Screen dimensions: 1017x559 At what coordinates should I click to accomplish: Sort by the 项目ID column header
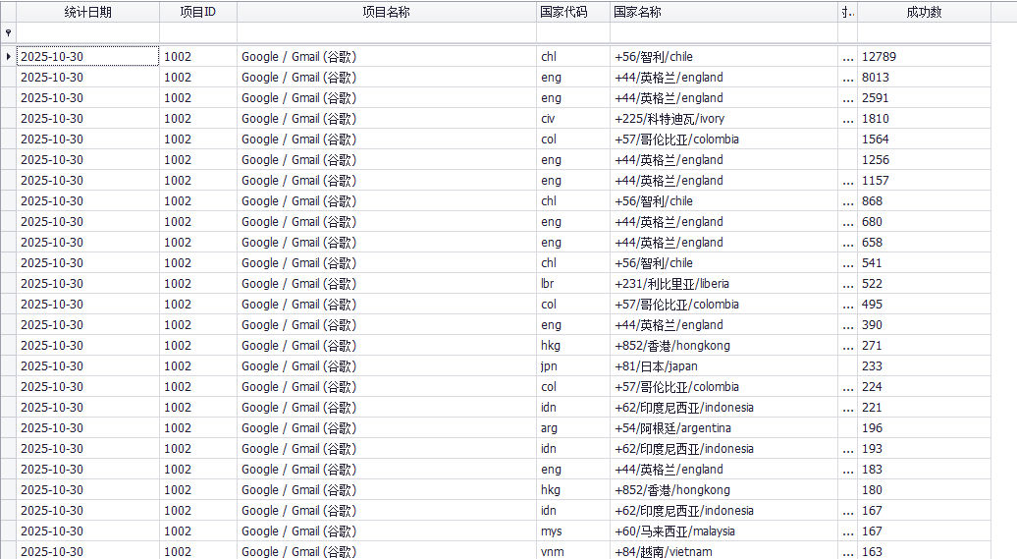198,12
